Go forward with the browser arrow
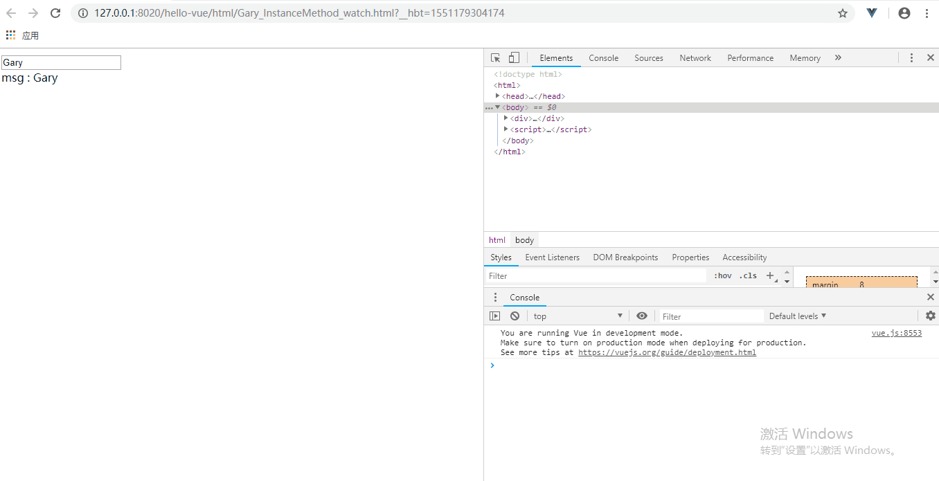The height and width of the screenshot is (481, 939). [33, 13]
